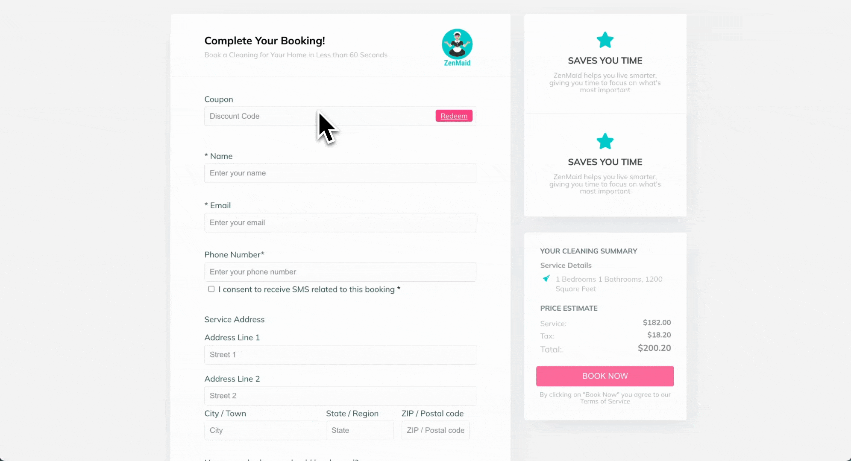851x461 pixels.
Task: Click the ZenMaid logo icon
Action: click(x=457, y=44)
